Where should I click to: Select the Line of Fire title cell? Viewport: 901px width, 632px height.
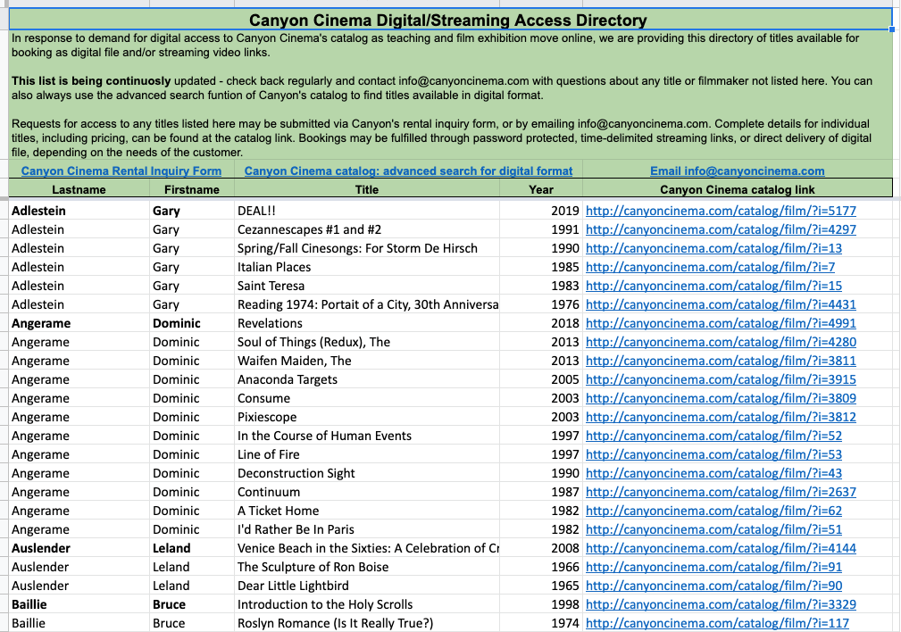pos(367,455)
